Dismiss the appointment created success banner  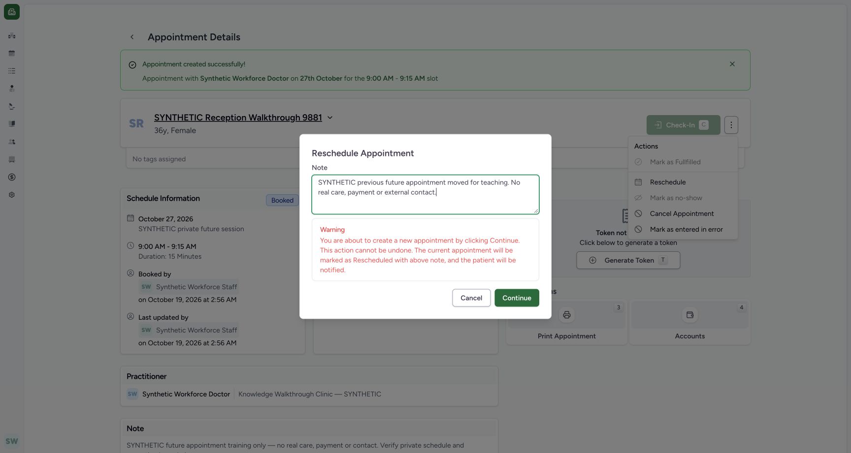732,64
